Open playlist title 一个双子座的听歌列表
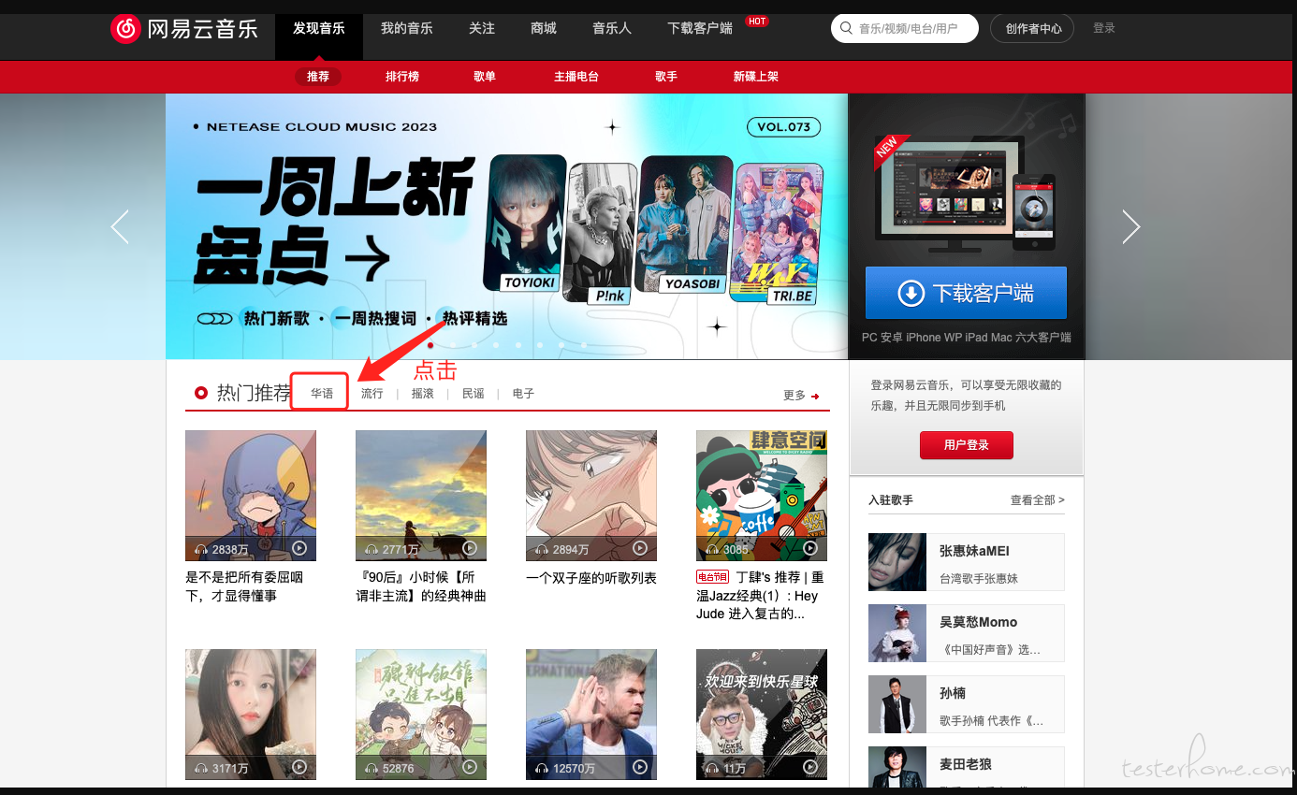Image resolution: width=1297 pixels, height=795 pixels. 591,578
